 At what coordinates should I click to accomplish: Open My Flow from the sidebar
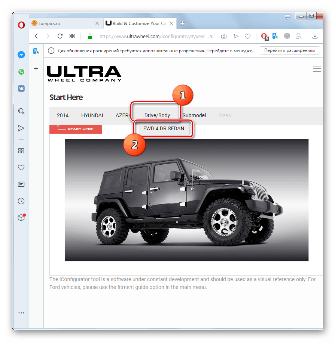(21, 128)
